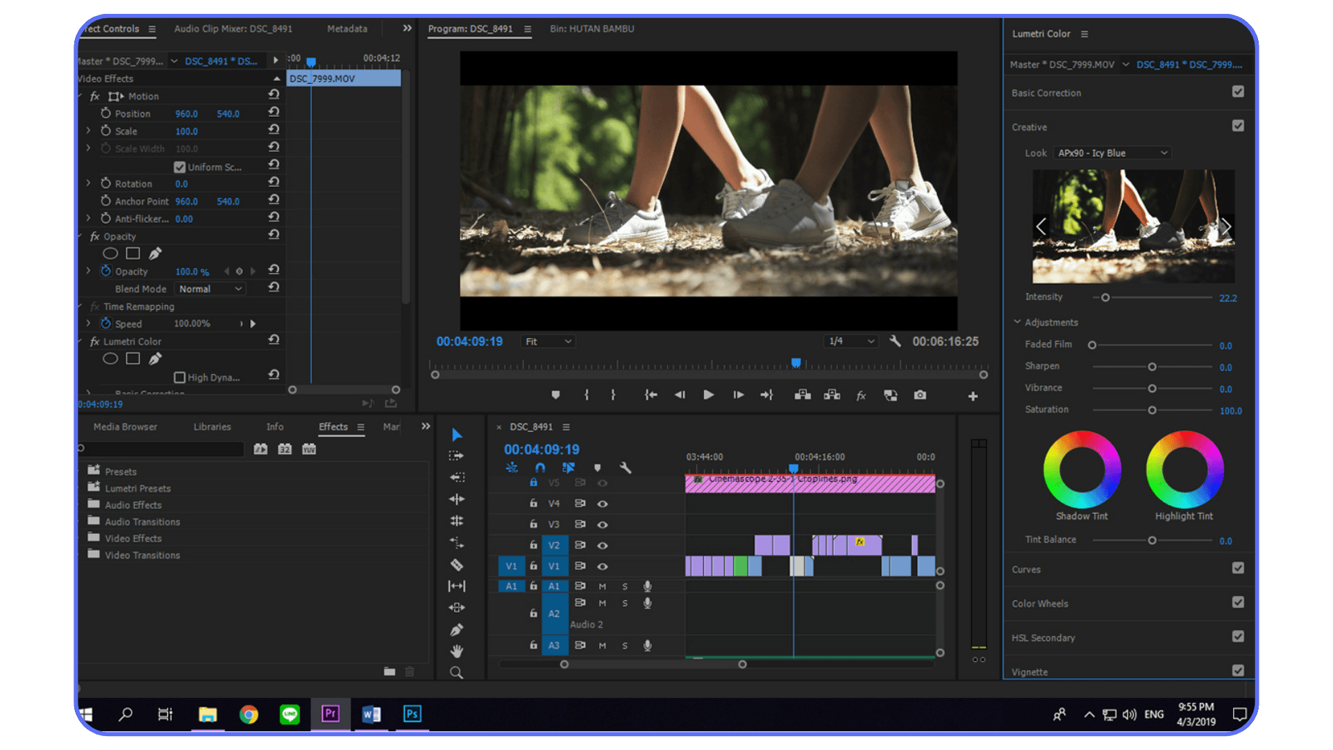Click the Curves section header in Lumetri Color

click(x=1026, y=569)
